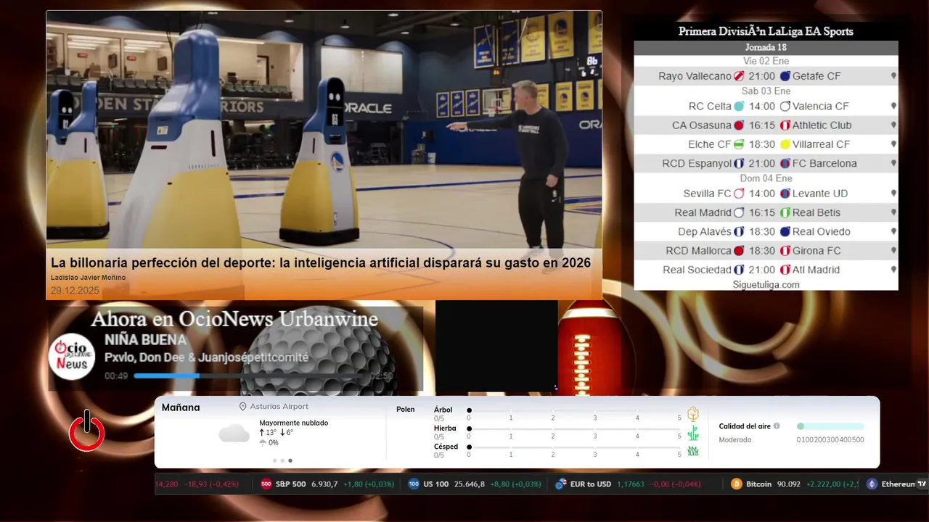Viewport: 929px width, 522px height.
Task: Click the venue pin on the Rayo Vallecano row
Action: pyautogui.click(x=893, y=76)
